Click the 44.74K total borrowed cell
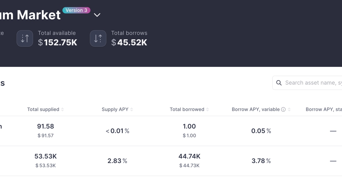 click(189, 156)
